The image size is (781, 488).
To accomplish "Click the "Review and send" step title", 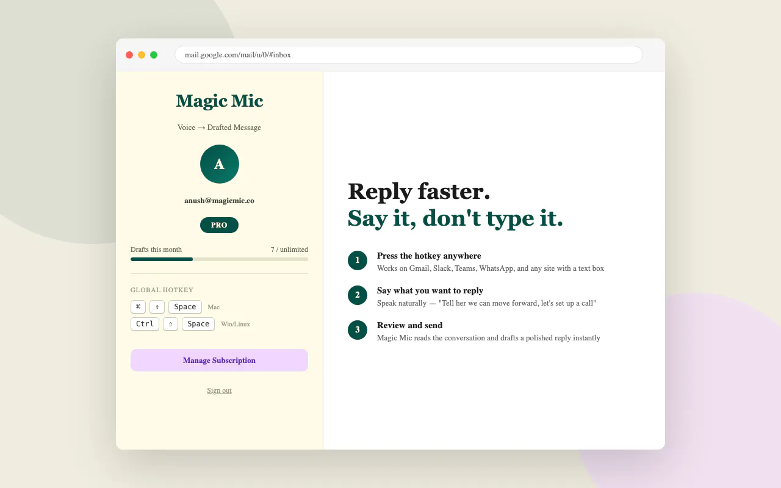I will pyautogui.click(x=409, y=325).
